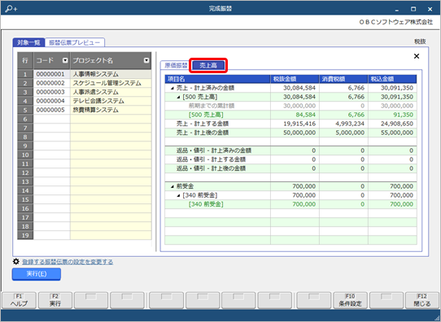Select 返品・値引 - 計上済みの金額 row
441x322 pixels.
pos(290,150)
